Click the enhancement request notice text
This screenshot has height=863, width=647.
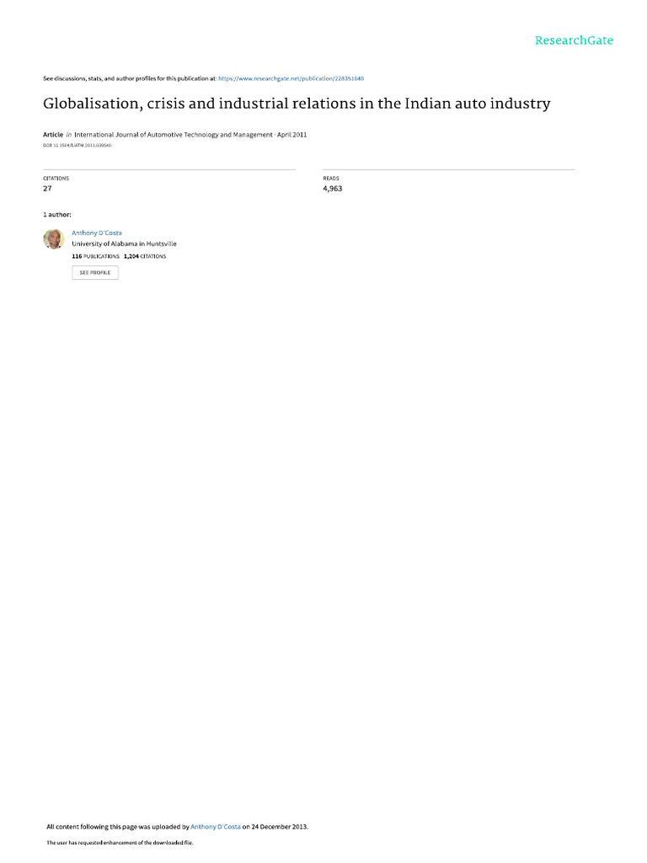(120, 843)
